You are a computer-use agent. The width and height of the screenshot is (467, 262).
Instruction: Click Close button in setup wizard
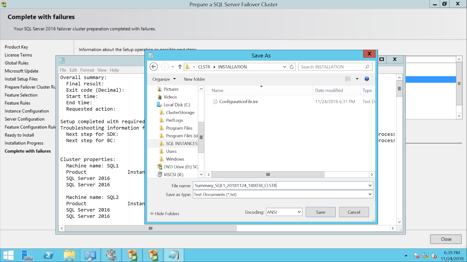446,239
